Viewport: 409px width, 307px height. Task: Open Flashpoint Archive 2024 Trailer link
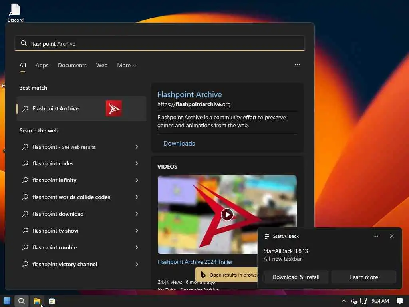[195, 262]
